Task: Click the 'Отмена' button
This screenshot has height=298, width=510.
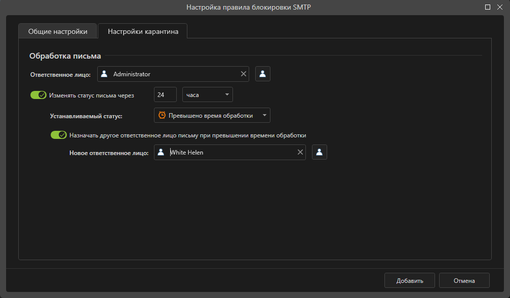Action: pyautogui.click(x=464, y=280)
